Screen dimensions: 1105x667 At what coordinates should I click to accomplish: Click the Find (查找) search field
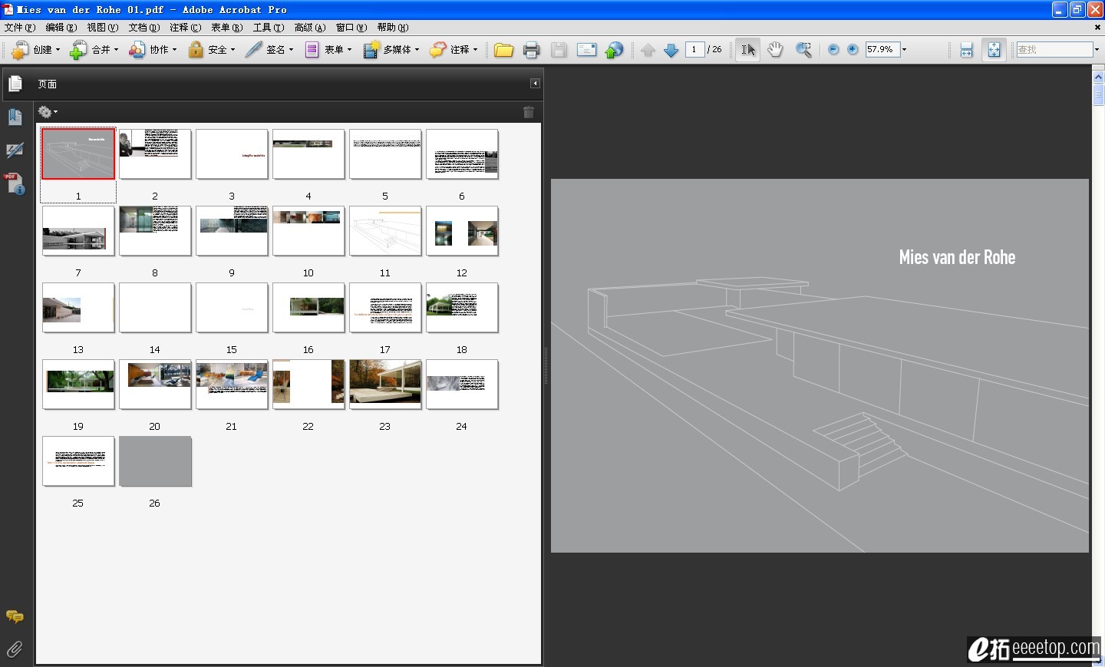point(1054,50)
